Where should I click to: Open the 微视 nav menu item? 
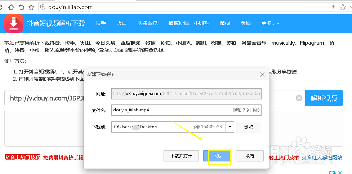pyautogui.click(x=225, y=23)
